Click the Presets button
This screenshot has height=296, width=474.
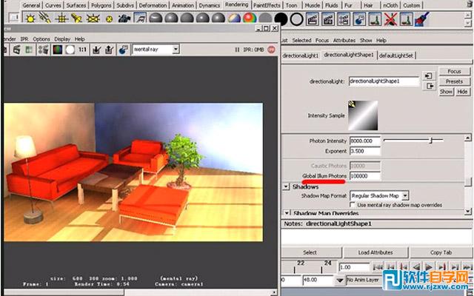click(454, 81)
